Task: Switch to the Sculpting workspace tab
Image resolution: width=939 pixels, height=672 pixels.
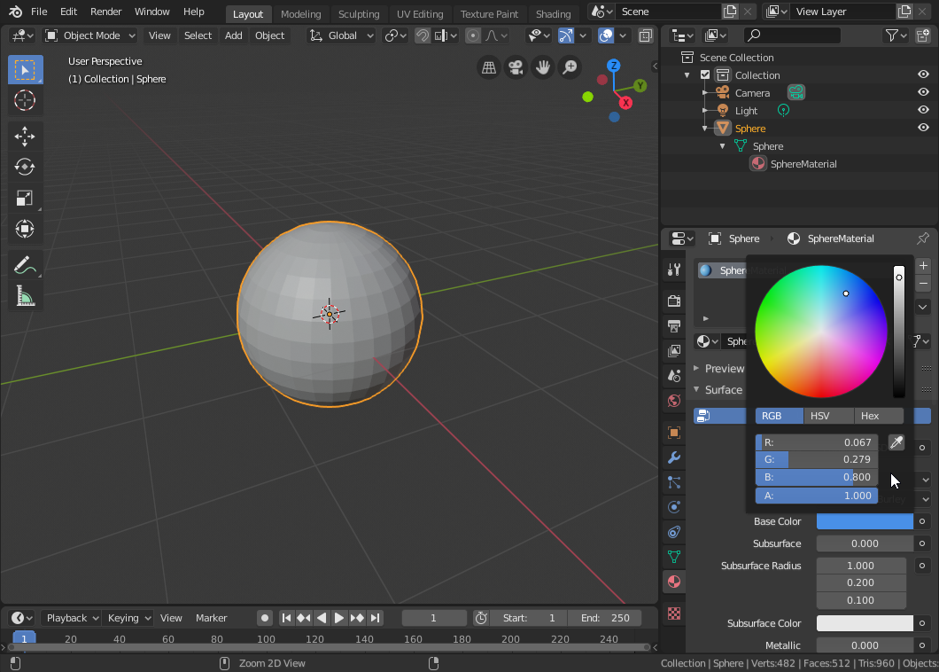Action: point(359,14)
